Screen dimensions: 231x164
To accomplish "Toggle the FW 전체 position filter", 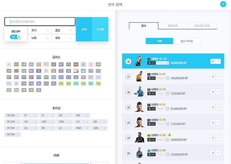I will coord(13,115).
